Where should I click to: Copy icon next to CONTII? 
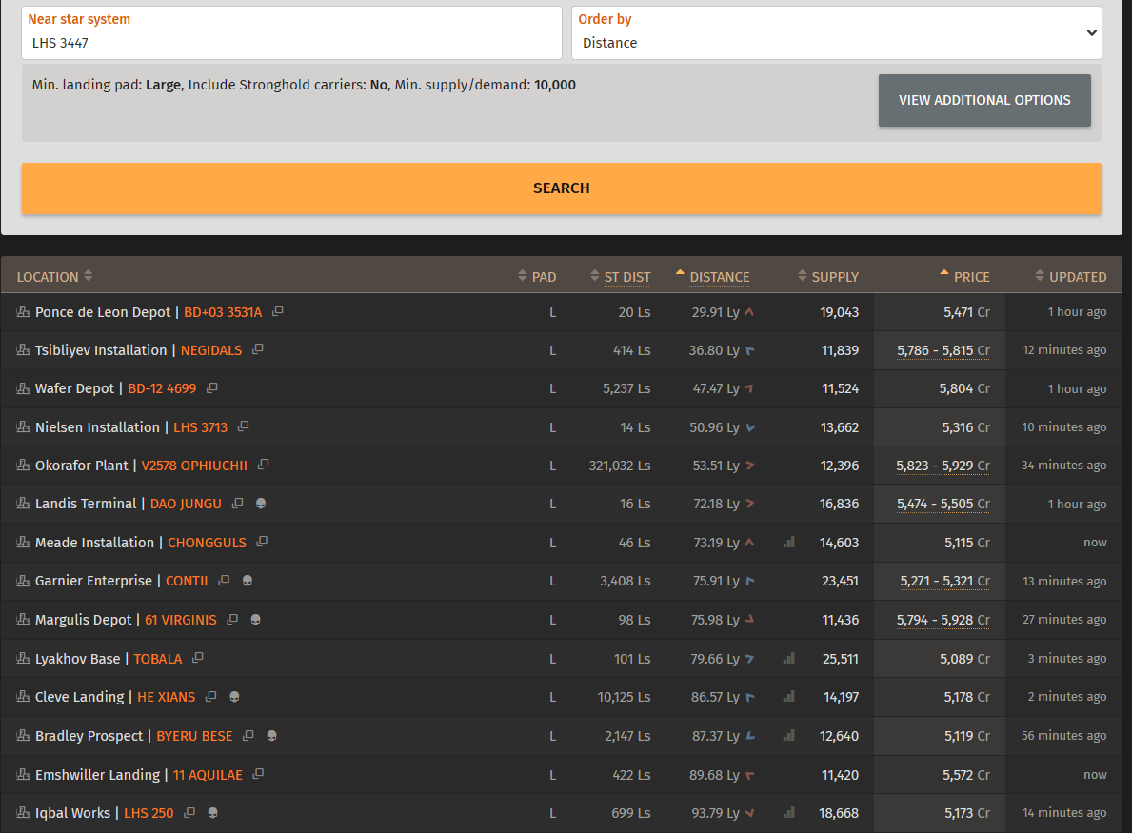[224, 581]
